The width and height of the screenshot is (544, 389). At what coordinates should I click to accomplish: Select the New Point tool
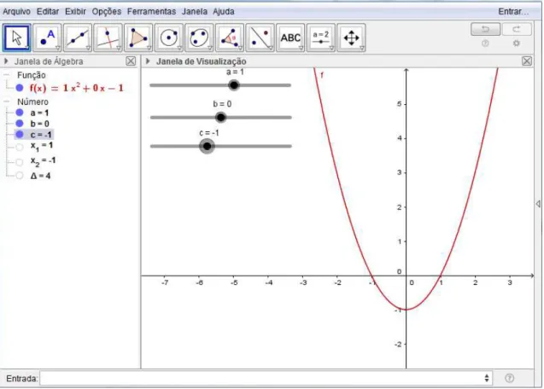(x=47, y=38)
